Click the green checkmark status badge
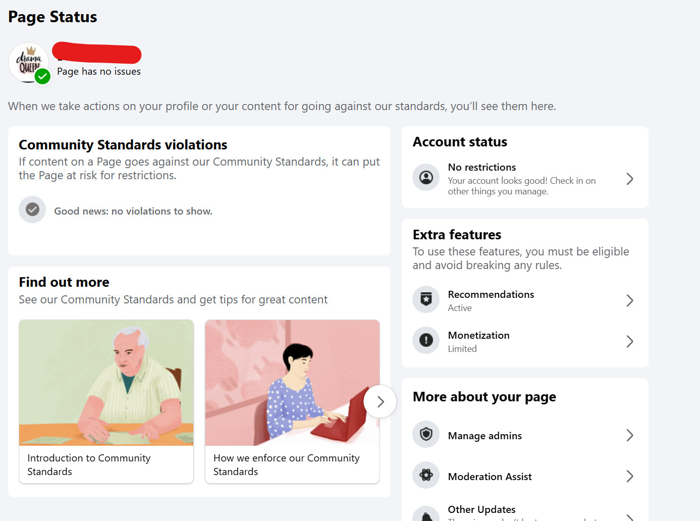This screenshot has width=700, height=521. (43, 77)
